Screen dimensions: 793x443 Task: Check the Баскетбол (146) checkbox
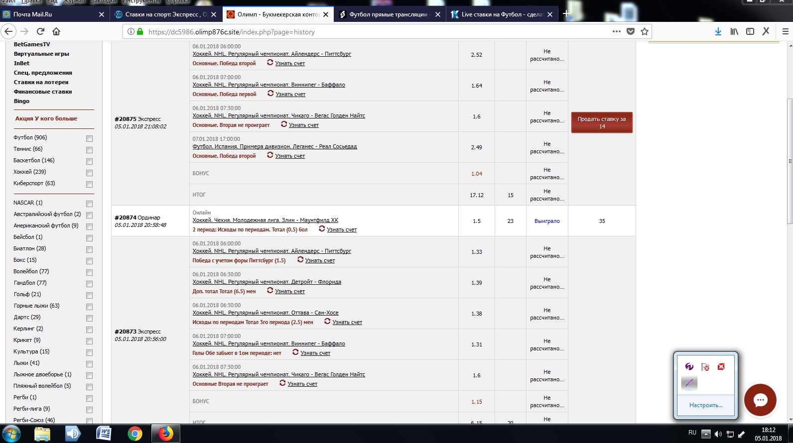[89, 161]
